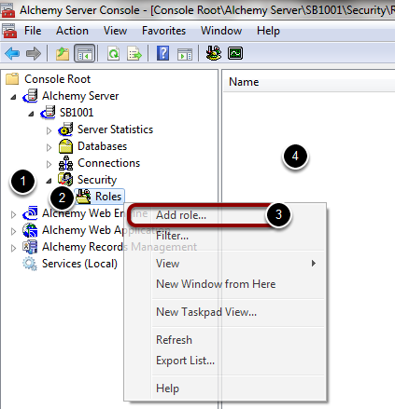Screen dimensions: 395x409
Task: Open the View submenu arrow in context menu
Action: pyautogui.click(x=314, y=264)
